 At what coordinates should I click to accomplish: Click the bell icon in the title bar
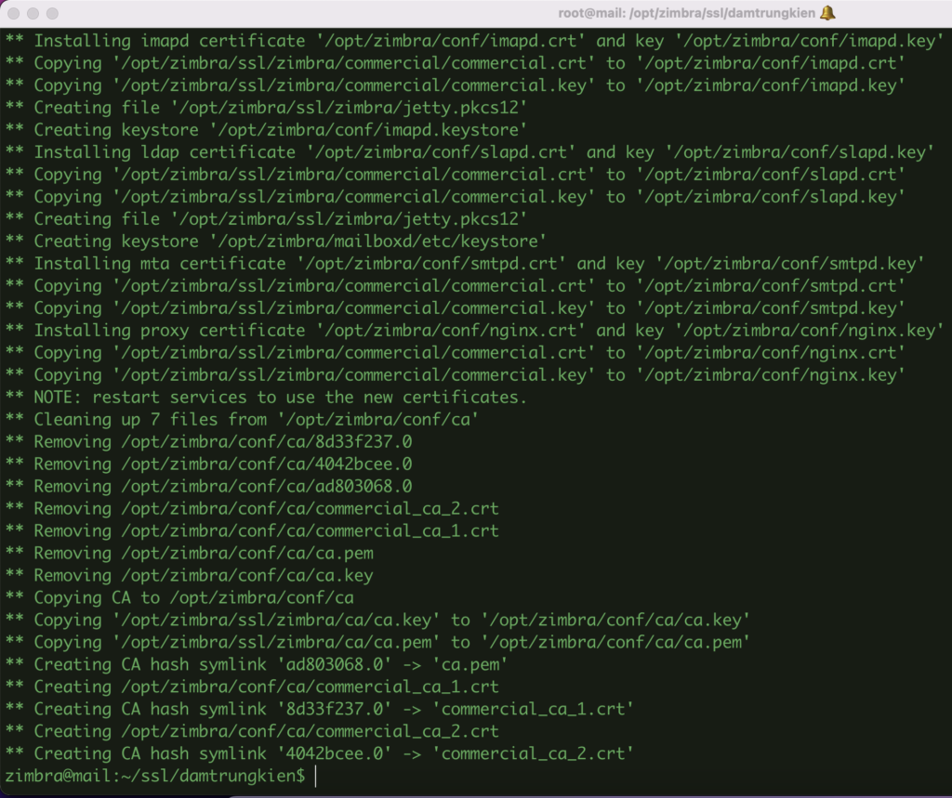tap(827, 13)
